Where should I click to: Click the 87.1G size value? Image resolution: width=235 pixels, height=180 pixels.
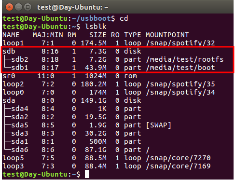96,150
